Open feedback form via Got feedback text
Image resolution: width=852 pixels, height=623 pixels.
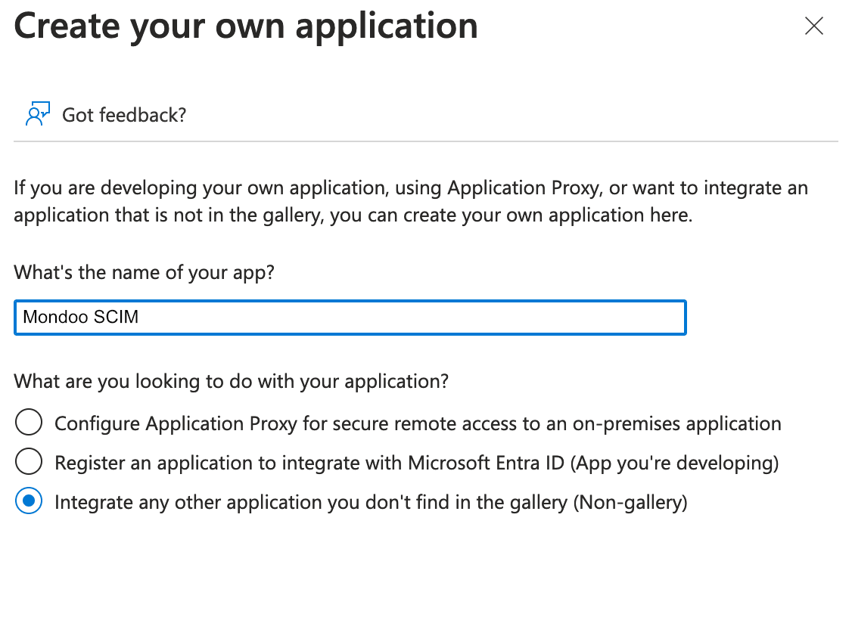click(123, 114)
